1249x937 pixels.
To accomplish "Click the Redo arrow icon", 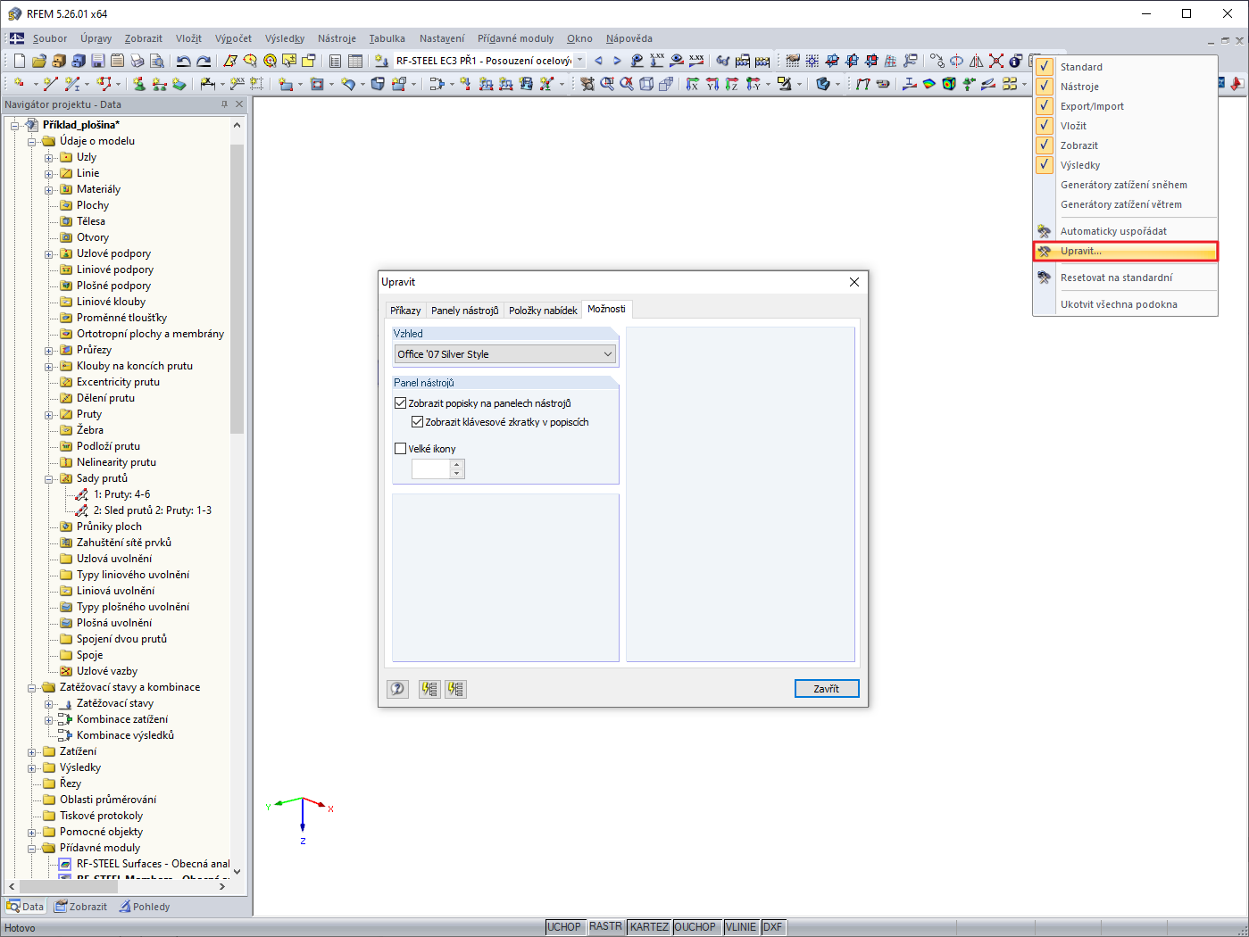I will coord(204,61).
